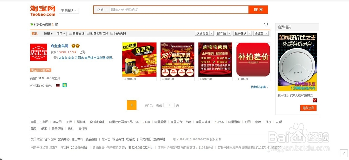This screenshot has width=349, height=160.
Task: Expand the 店铺类型 filter dropdown
Action: pos(204,33)
